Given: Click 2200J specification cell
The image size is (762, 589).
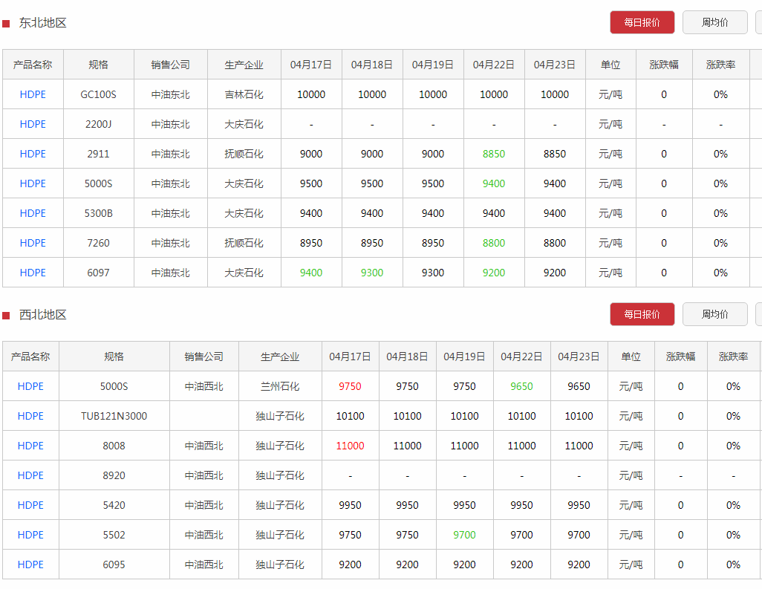Looking at the screenshot, I should (98, 124).
